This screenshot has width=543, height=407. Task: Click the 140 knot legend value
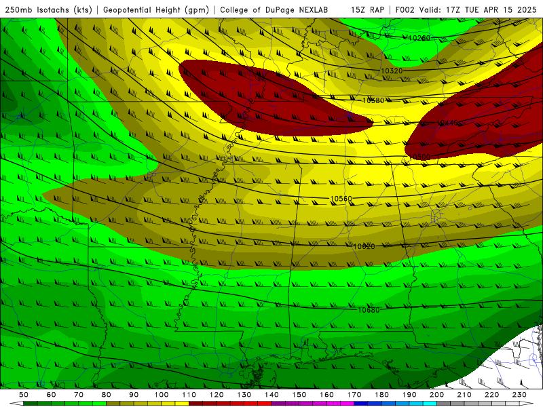(x=271, y=395)
